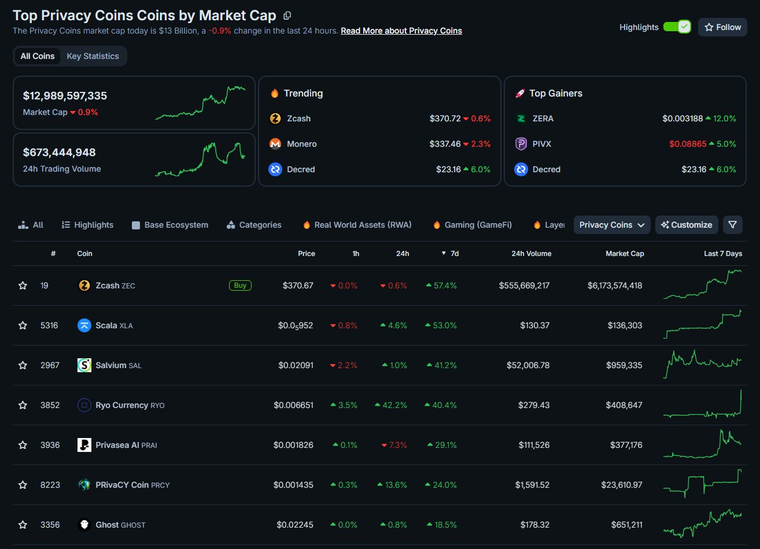
Task: Click the Zcash ZEC coin logo in the table
Action: 84,285
